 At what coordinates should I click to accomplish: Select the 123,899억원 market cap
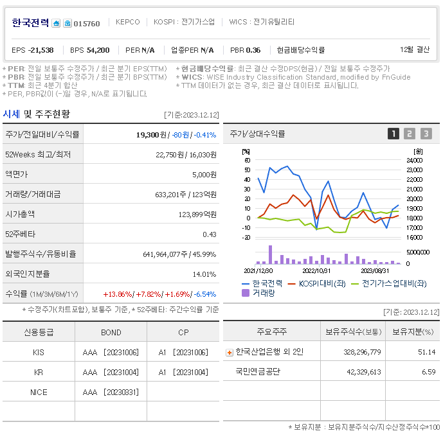pyautogui.click(x=197, y=215)
